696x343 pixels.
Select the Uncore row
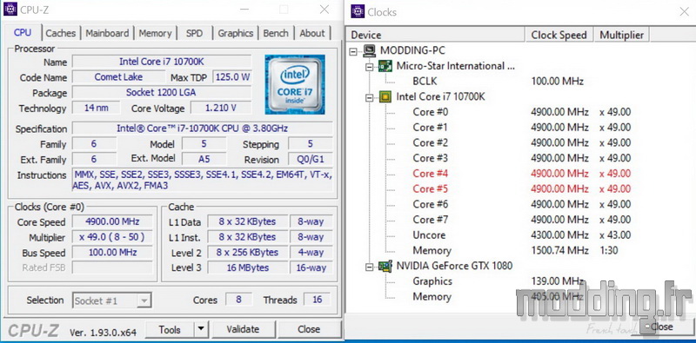tap(429, 235)
